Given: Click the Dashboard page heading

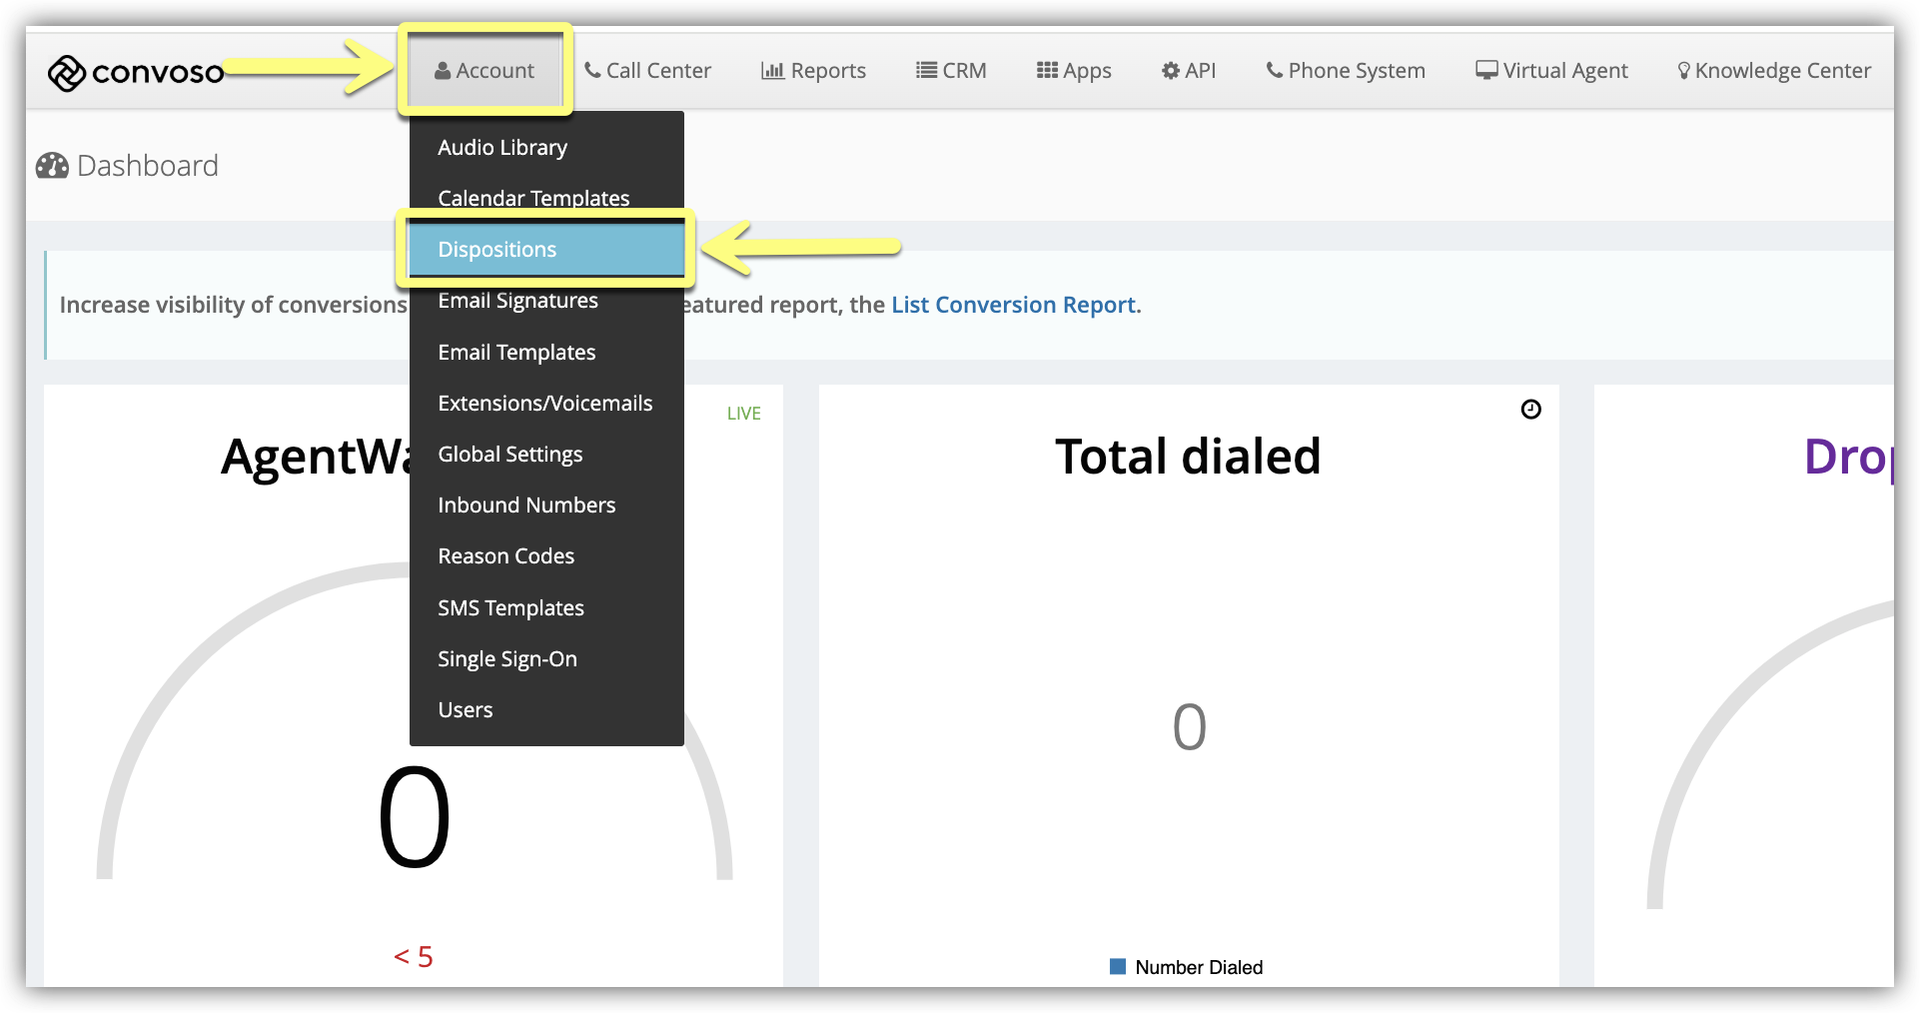Looking at the screenshot, I should click(x=147, y=166).
